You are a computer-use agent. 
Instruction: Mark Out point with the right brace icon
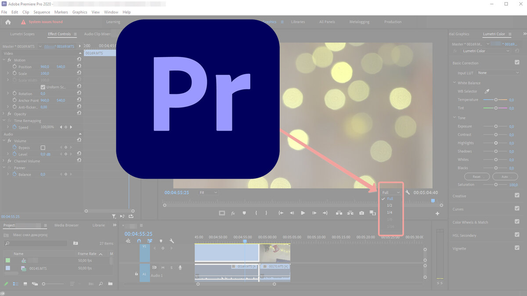[266, 213]
